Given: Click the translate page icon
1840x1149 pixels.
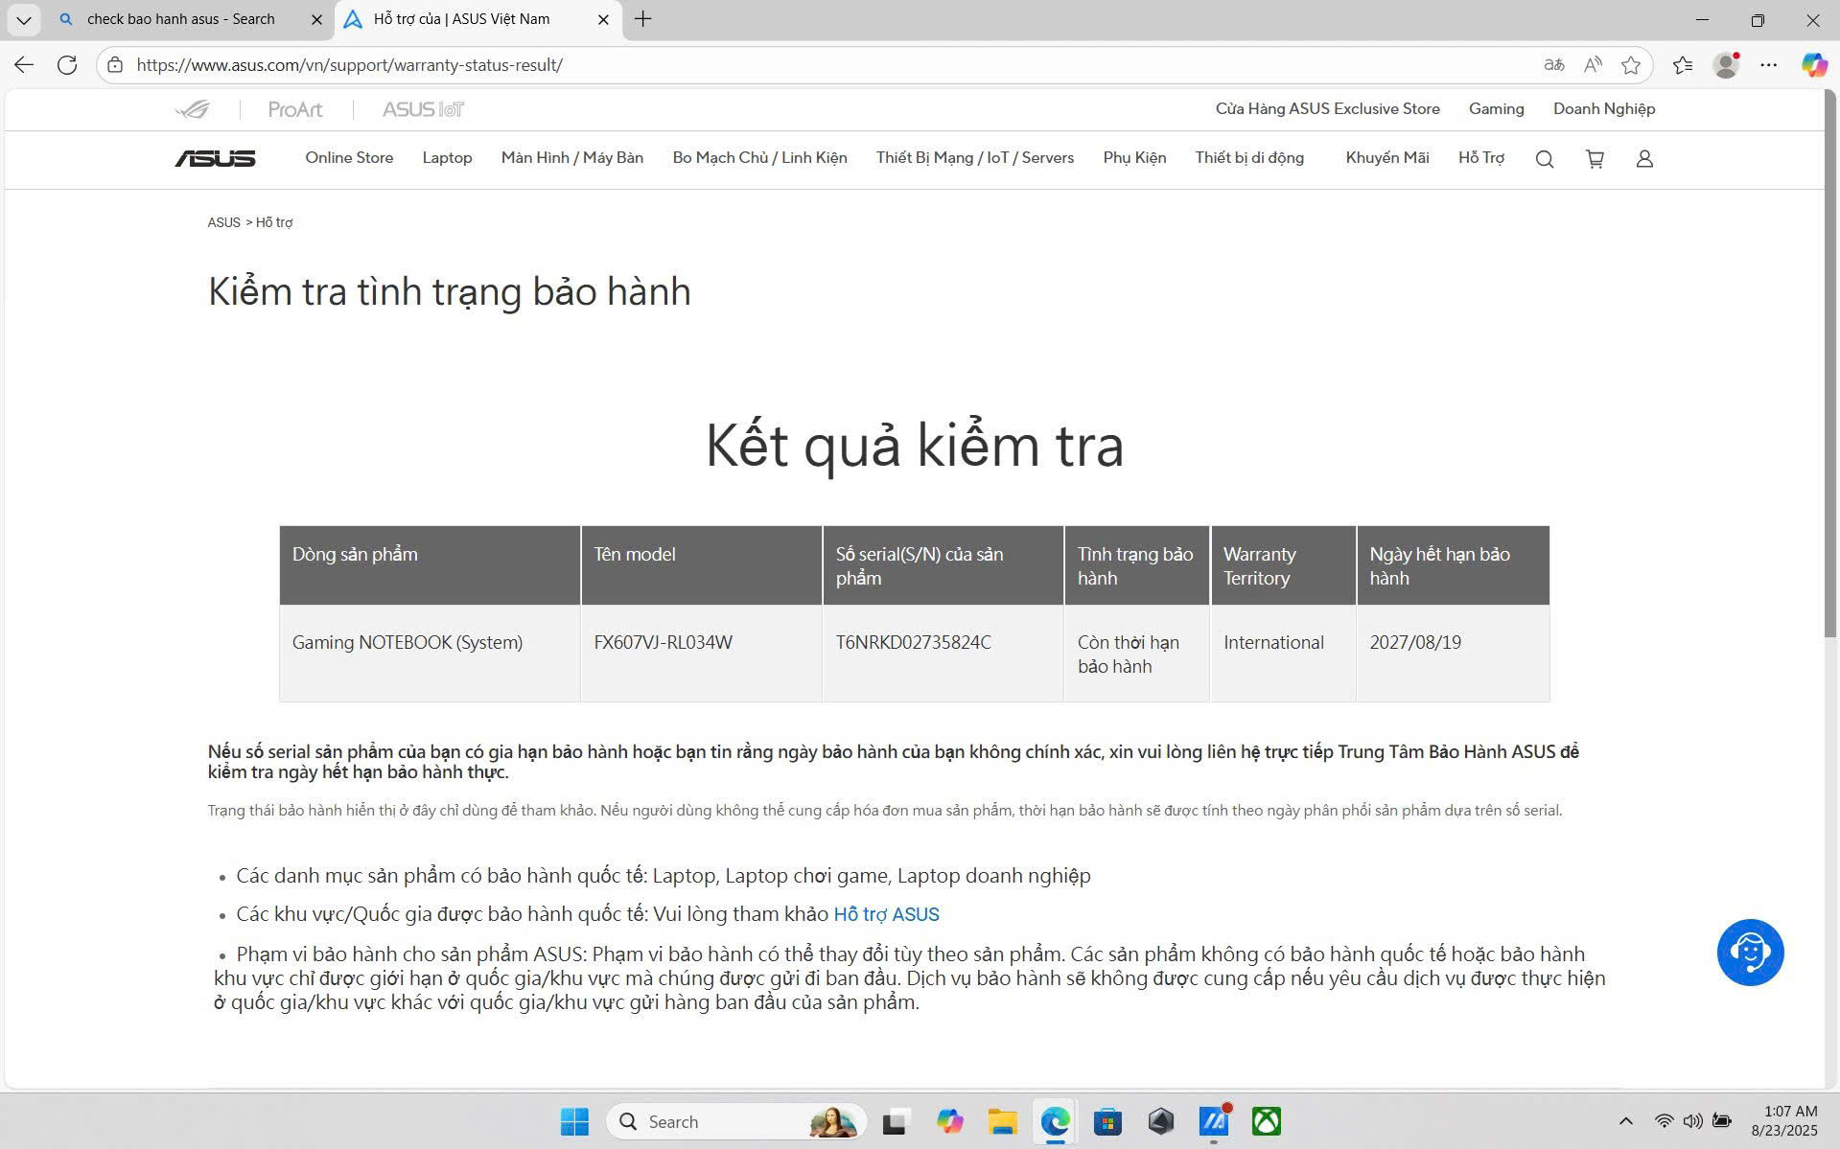Looking at the screenshot, I should pyautogui.click(x=1554, y=65).
